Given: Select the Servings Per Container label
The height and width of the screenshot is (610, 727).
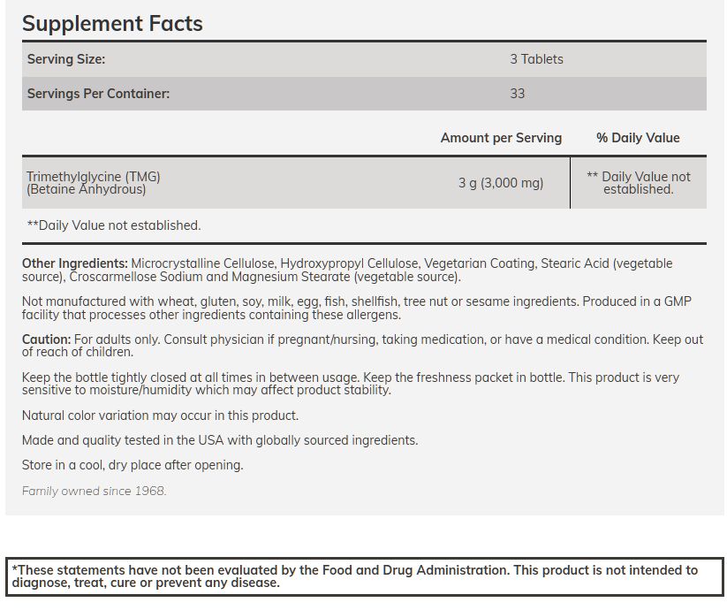Looking at the screenshot, I should [98, 93].
